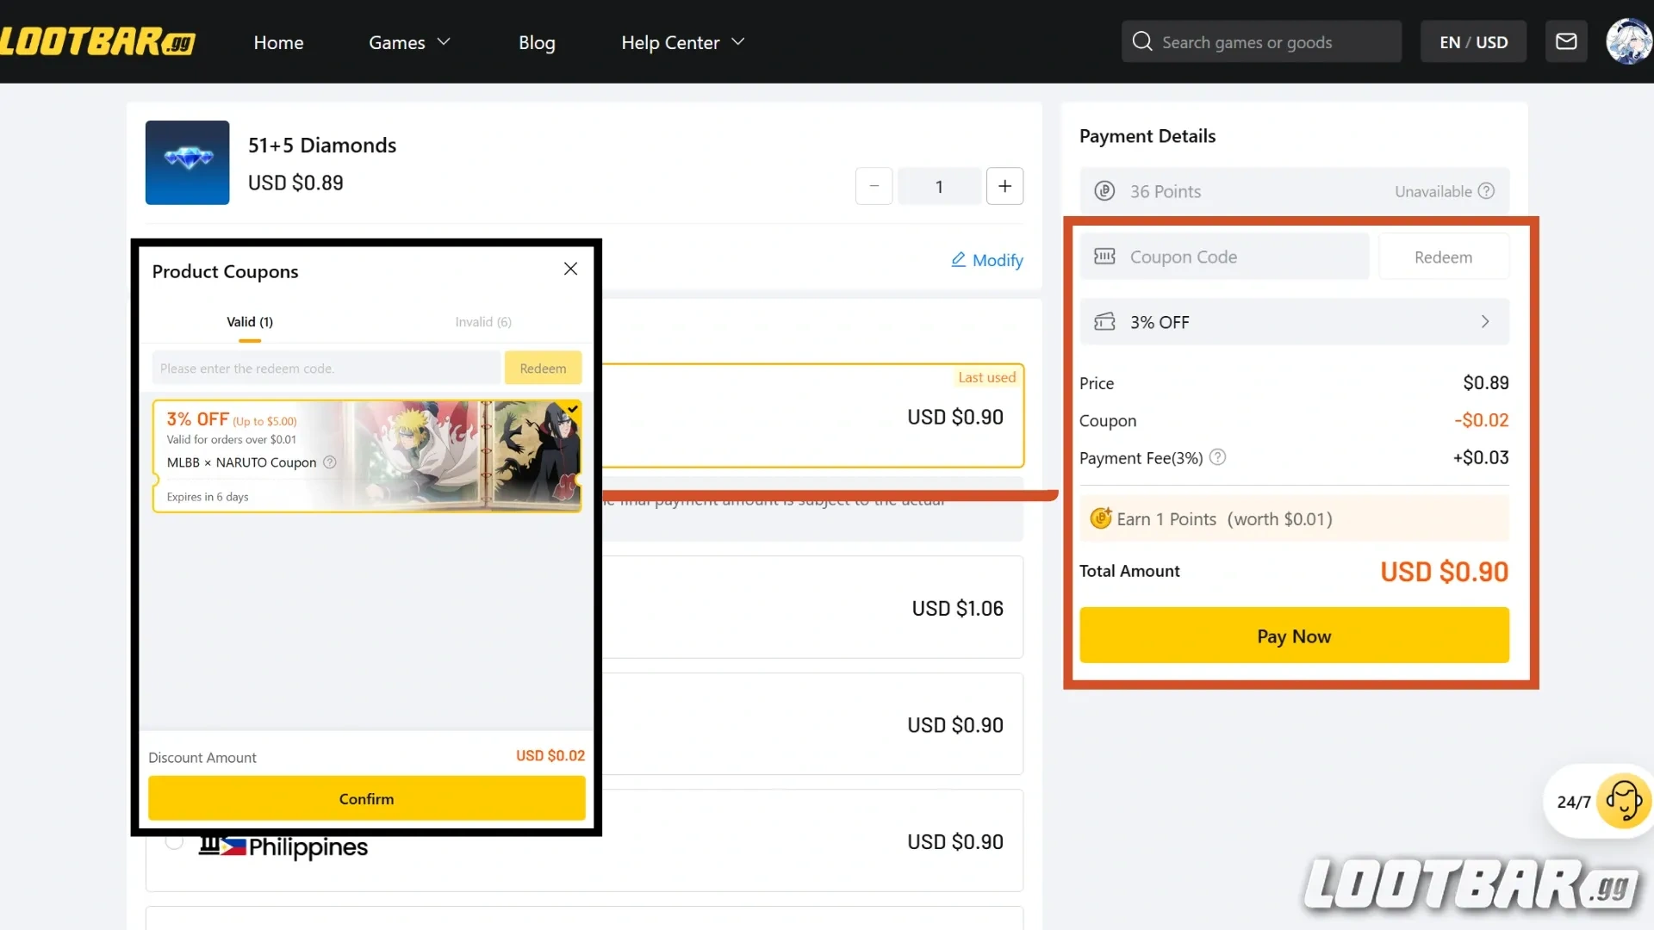Focus the Coupon Code input field
This screenshot has width=1654, height=930.
tap(1224, 257)
